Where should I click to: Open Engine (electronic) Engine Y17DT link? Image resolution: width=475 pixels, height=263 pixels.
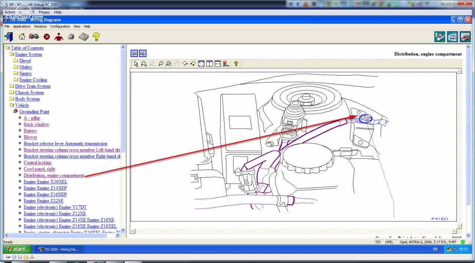(x=55, y=207)
